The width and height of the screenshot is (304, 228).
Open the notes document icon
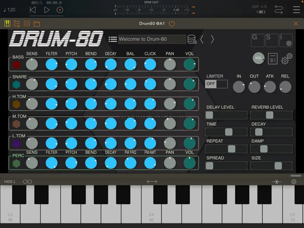pyautogui.click(x=272, y=58)
